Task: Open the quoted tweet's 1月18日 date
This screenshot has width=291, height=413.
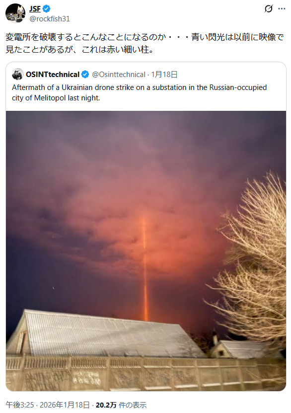Action: (x=164, y=75)
